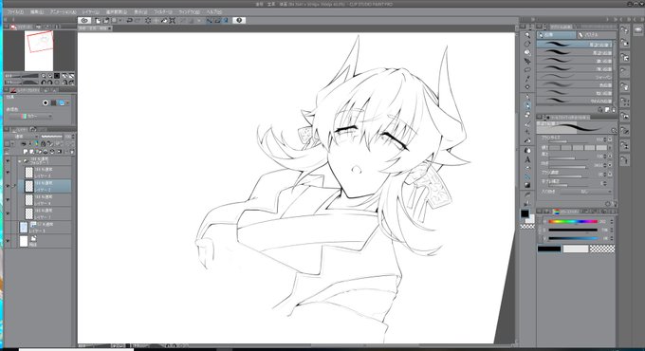This screenshot has height=351, width=645.
Task: Select the black main color swatch in color panel
Action: (x=549, y=249)
